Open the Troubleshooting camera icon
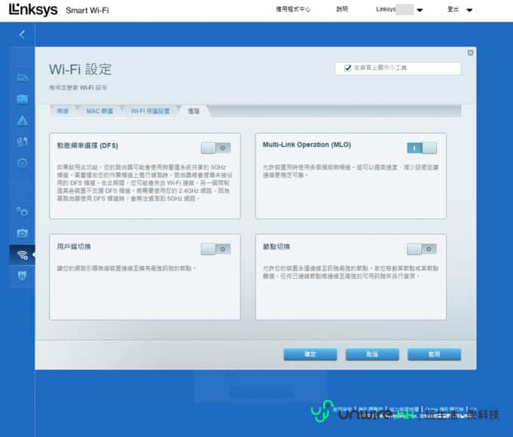Viewport: 513px width, 437px height. click(22, 233)
